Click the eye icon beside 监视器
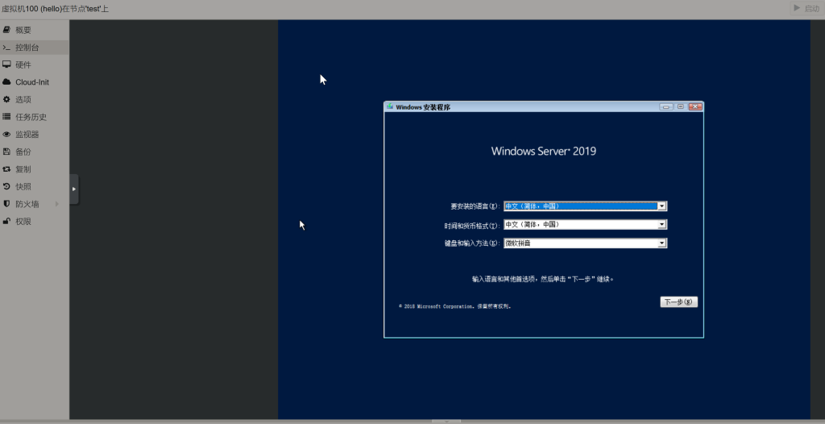Screen dimensions: 825x424 click(x=6, y=135)
